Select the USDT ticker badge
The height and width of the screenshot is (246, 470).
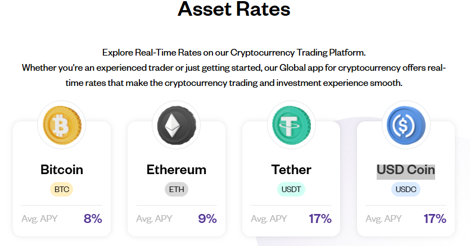(x=291, y=189)
